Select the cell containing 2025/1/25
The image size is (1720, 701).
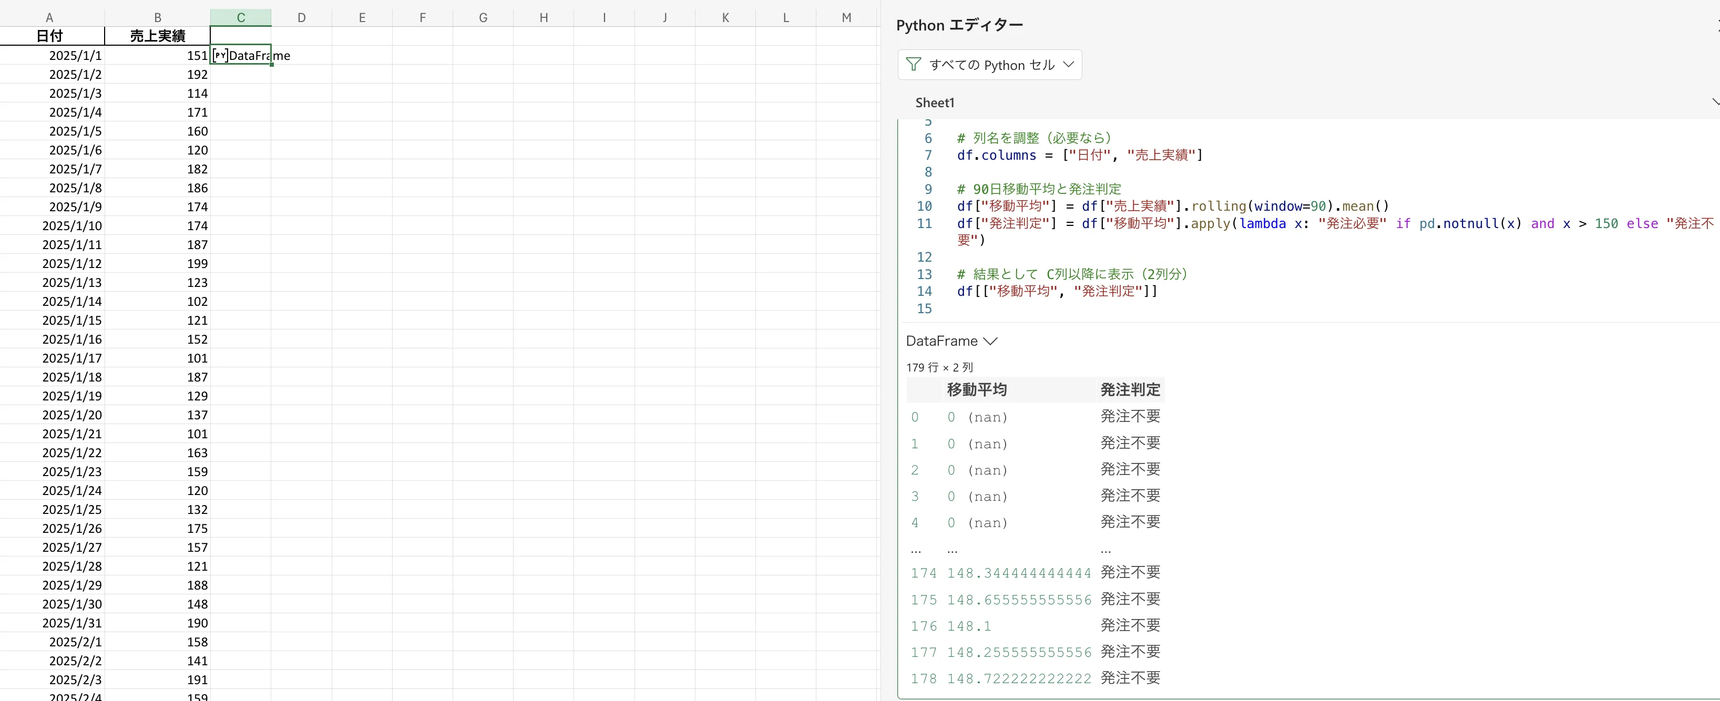[52, 509]
